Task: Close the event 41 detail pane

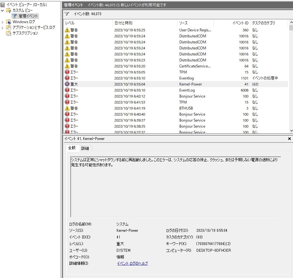Action: [x=289, y=139]
